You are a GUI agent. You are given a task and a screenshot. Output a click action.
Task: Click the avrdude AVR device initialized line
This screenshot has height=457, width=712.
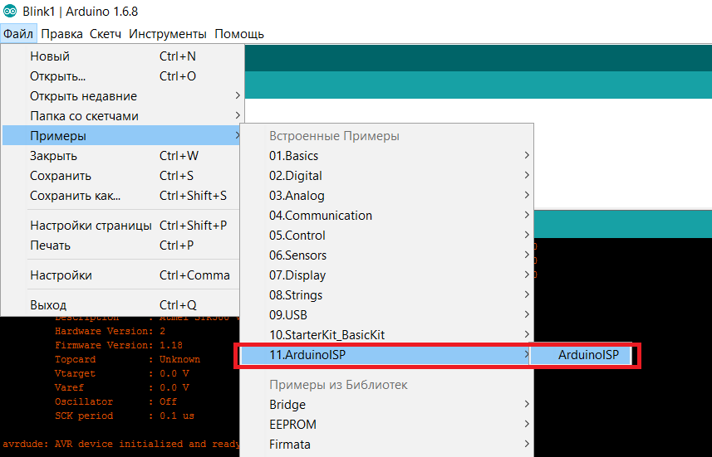121,445
